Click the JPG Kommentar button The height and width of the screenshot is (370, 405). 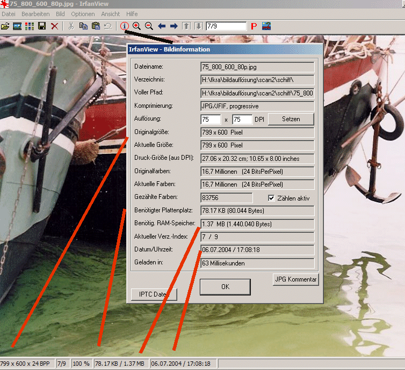pos(296,279)
